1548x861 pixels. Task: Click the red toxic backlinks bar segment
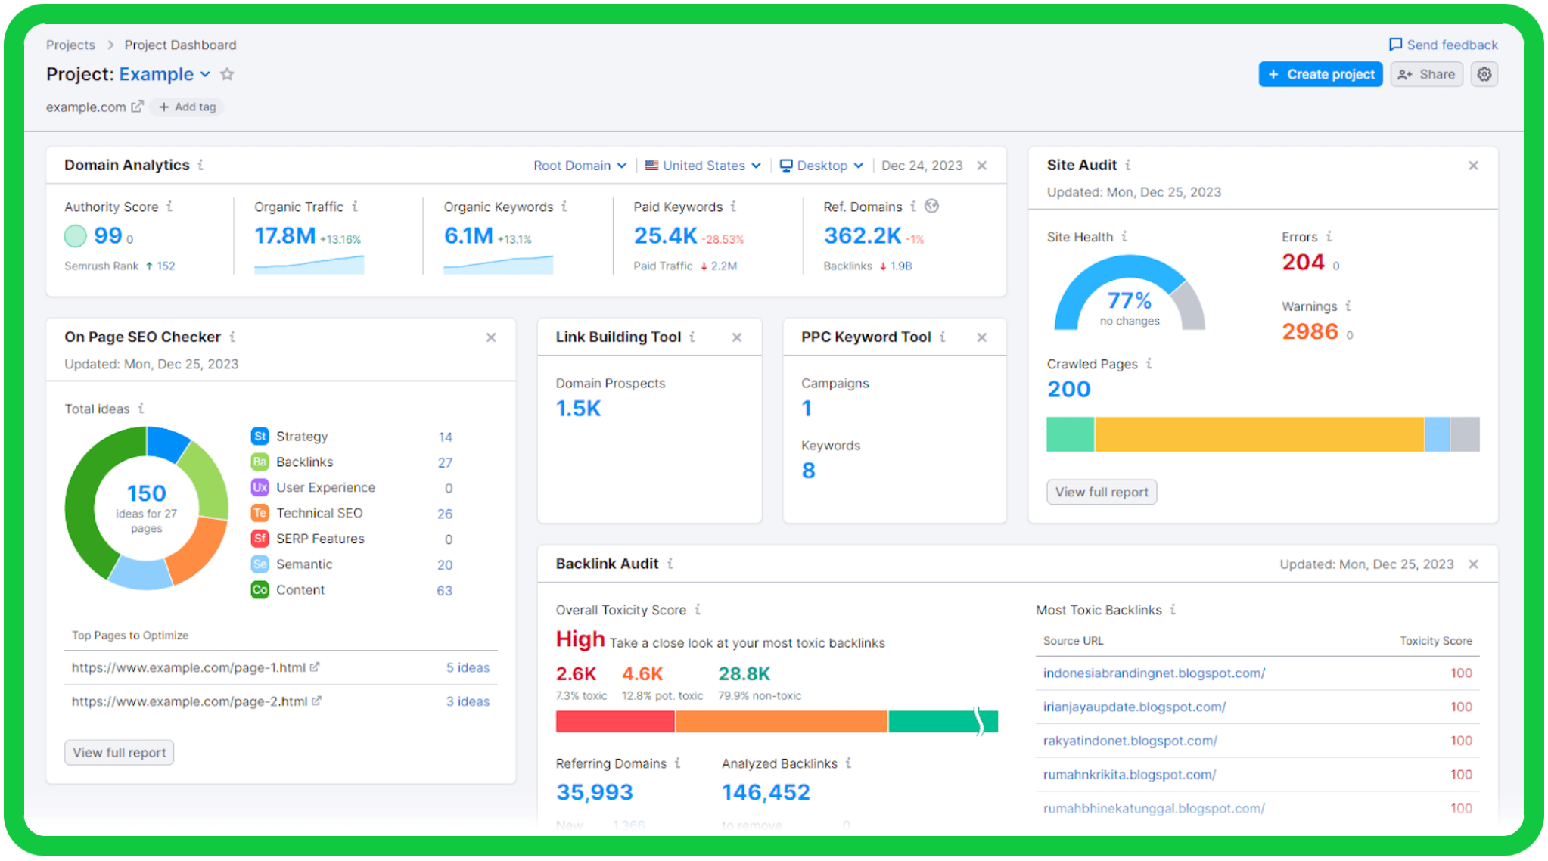point(615,721)
